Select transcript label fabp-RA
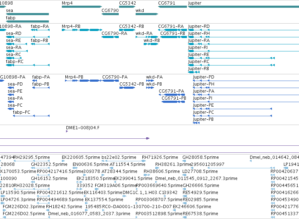 pos(40,26)
